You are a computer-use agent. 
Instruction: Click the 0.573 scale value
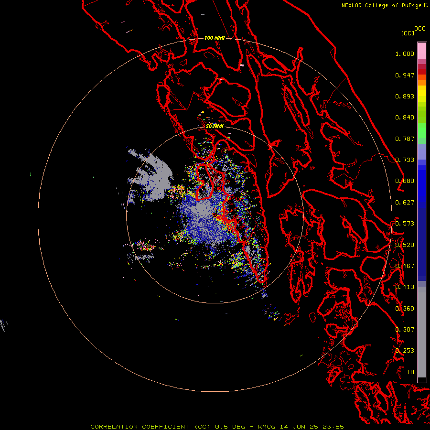coord(405,223)
